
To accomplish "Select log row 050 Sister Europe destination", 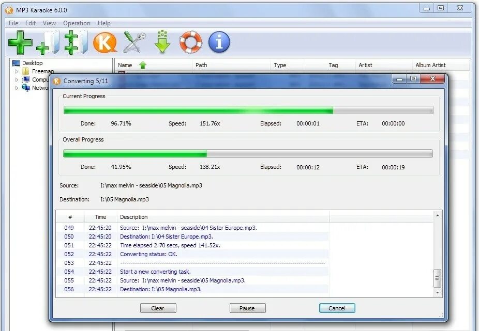I will [192, 237].
